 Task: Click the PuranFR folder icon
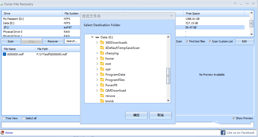102,85
